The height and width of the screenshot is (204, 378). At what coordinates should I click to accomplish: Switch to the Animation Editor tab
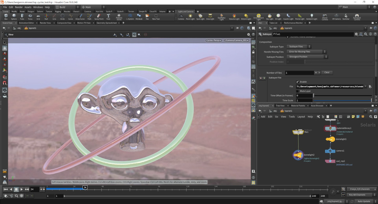26,23
